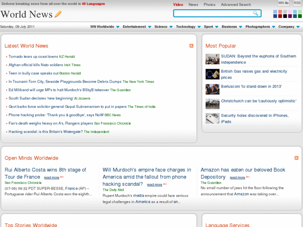Open Will Murdoch's empire face charges title
This screenshot has height=227, width=303.
click(x=147, y=177)
